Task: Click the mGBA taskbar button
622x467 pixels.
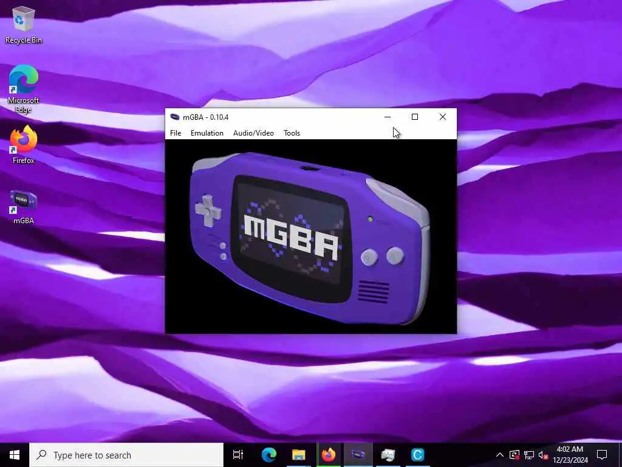Action: pos(358,455)
